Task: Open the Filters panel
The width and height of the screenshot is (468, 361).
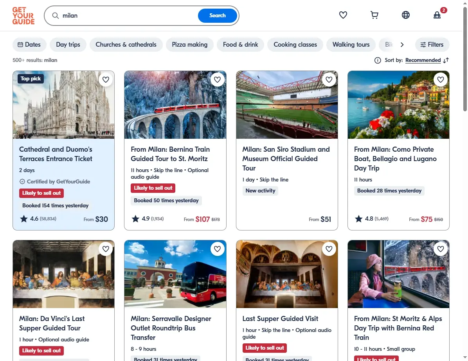Action: (432, 45)
